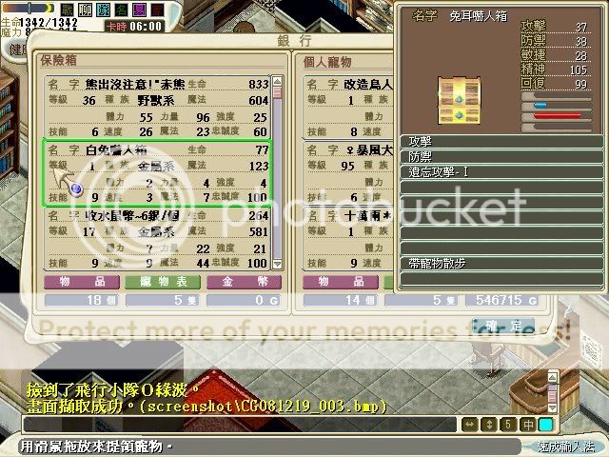Click the 戰 battle icon in top bar
The width and height of the screenshot is (609, 457).
[x=69, y=9]
